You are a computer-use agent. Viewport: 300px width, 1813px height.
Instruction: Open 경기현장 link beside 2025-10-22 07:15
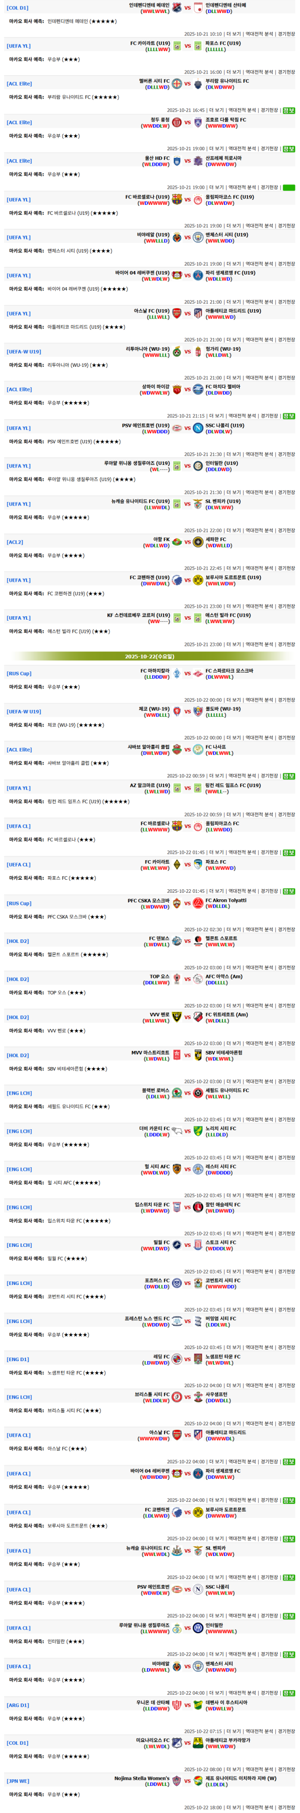tap(286, 1731)
